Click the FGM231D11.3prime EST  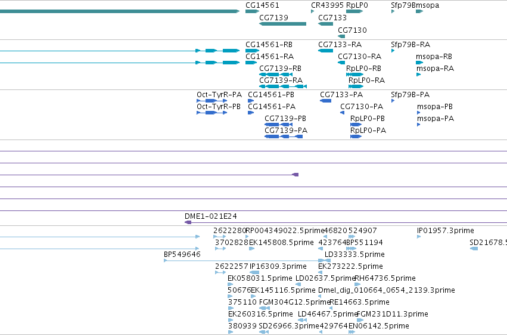click(x=360, y=320)
